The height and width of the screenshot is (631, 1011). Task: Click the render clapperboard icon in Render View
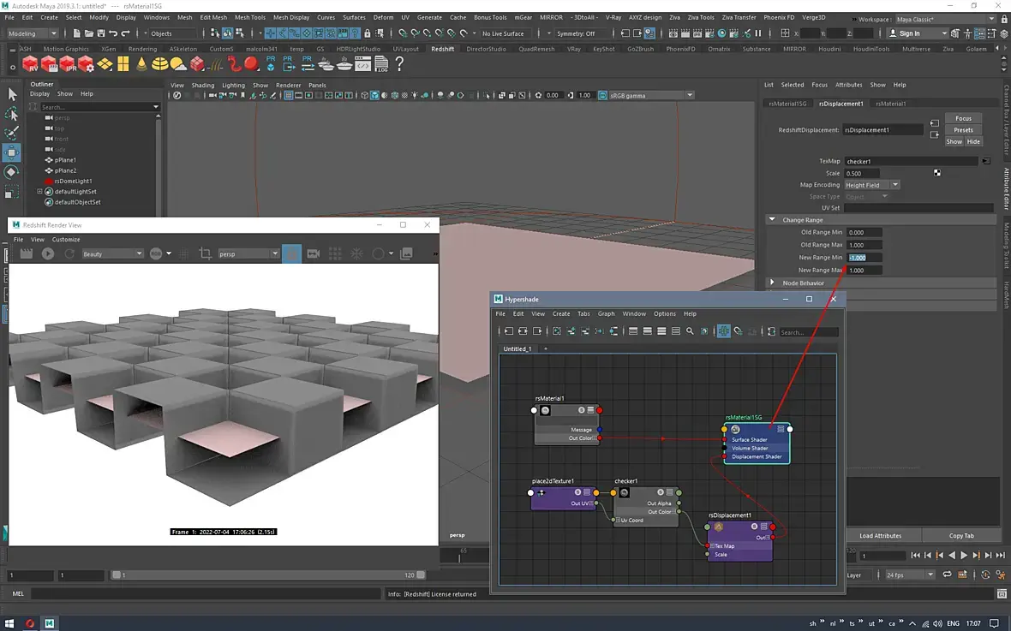(27, 254)
